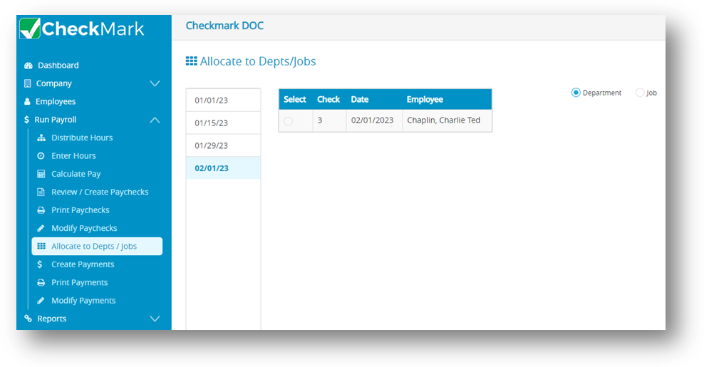The height and width of the screenshot is (367, 704).
Task: Open Calculate Pay menu item
Action: coord(76,174)
